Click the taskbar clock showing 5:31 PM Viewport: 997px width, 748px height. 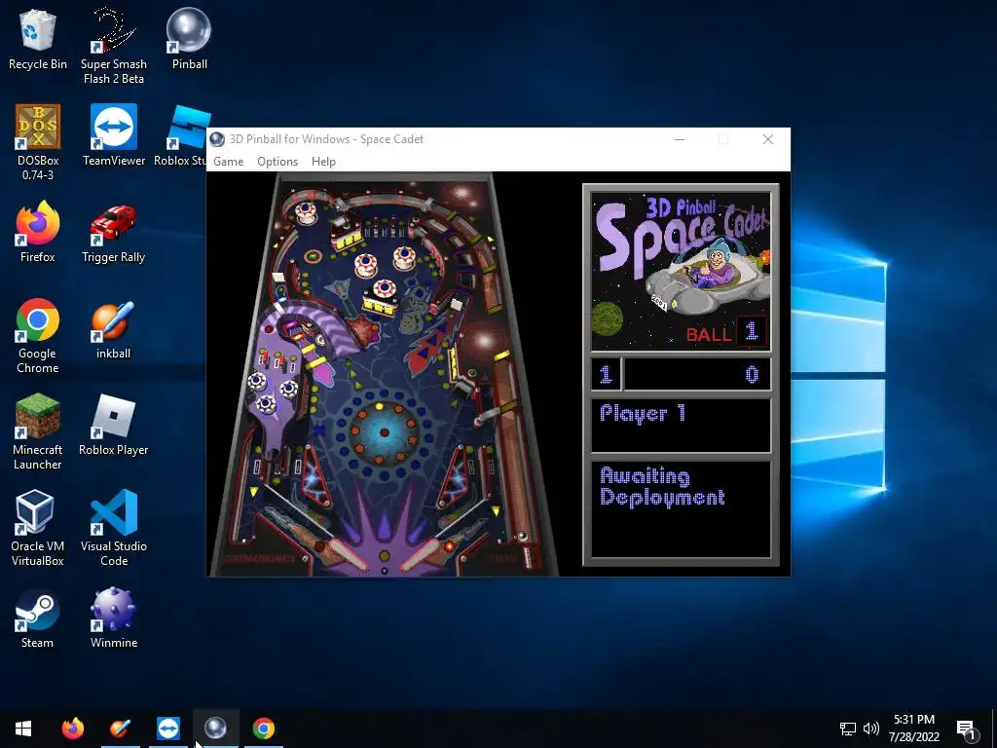(x=913, y=729)
